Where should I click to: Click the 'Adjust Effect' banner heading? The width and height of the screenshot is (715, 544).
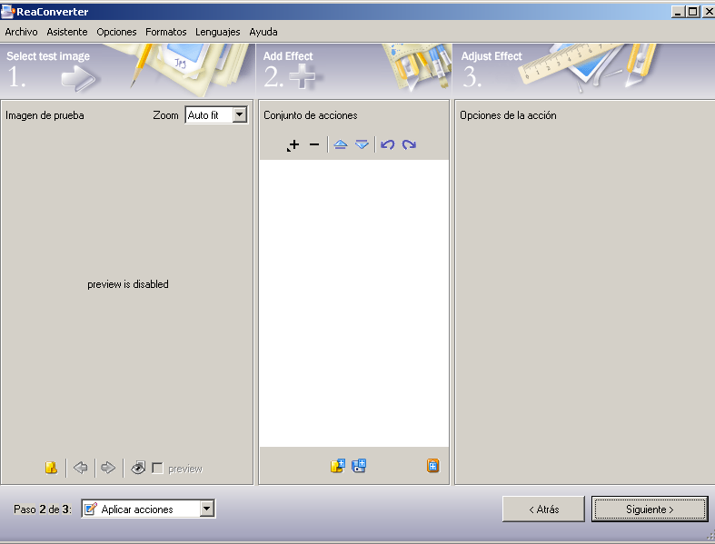pyautogui.click(x=492, y=56)
